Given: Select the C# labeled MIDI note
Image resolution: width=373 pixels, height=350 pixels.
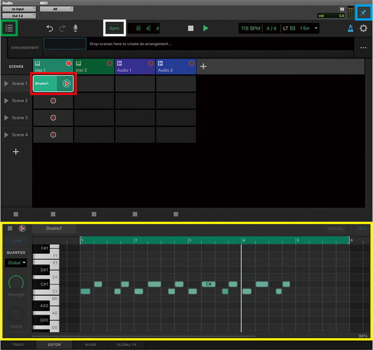Looking at the screenshot, I should (x=209, y=284).
